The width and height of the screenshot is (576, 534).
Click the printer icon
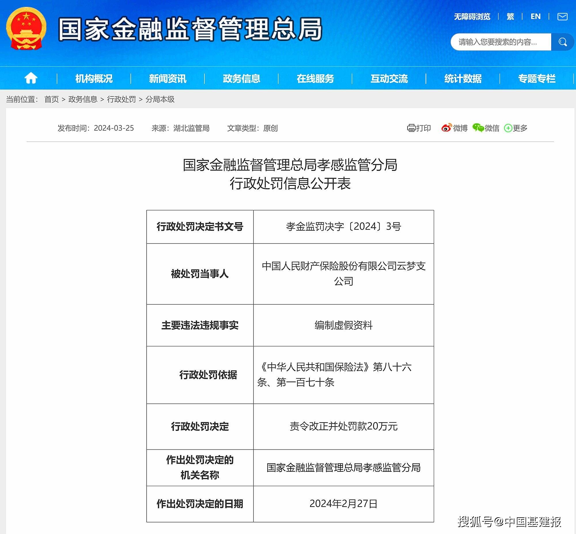(x=411, y=128)
